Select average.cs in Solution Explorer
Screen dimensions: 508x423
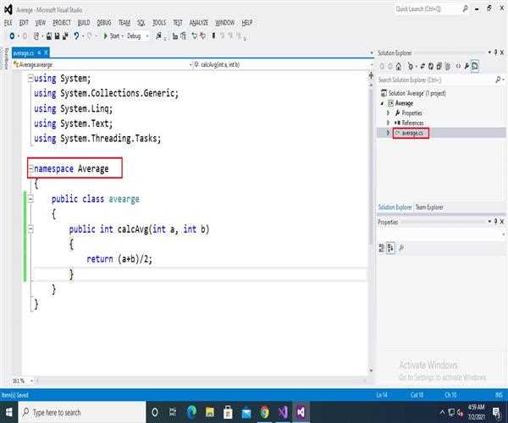pos(411,134)
